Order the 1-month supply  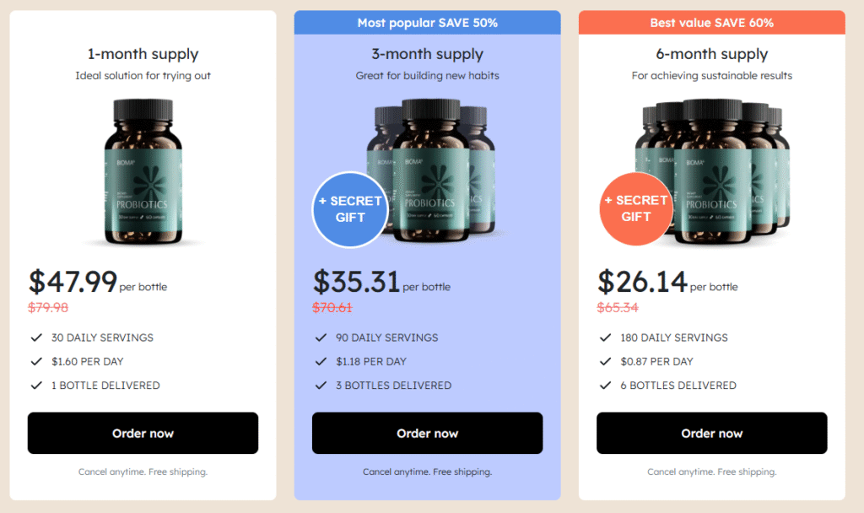(143, 433)
